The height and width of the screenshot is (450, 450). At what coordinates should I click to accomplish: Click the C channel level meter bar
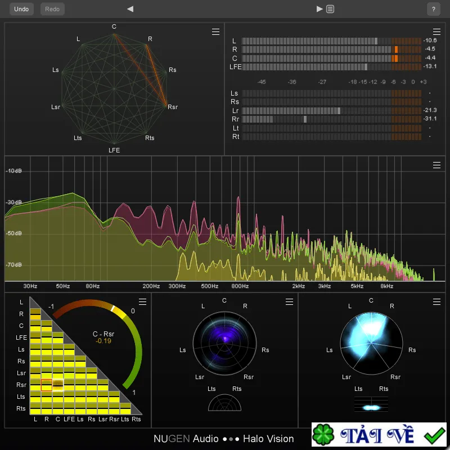point(331,58)
